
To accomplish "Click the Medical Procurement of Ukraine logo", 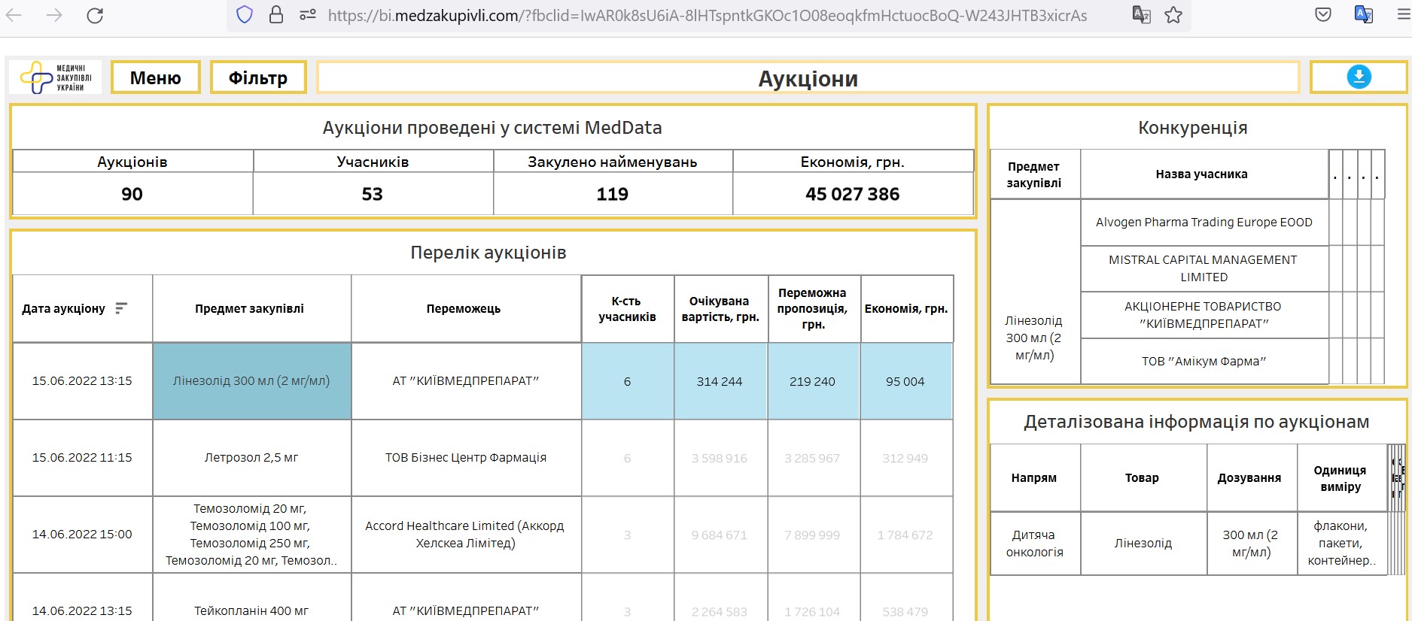I will (55, 77).
